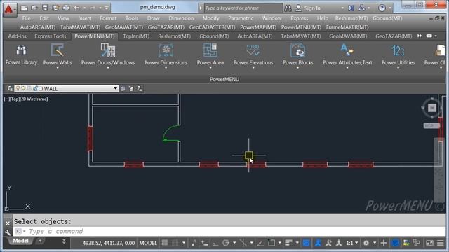Viewport: 449px width, 252px height.
Task: Toggle snap mode in status bar
Action: coord(175,243)
